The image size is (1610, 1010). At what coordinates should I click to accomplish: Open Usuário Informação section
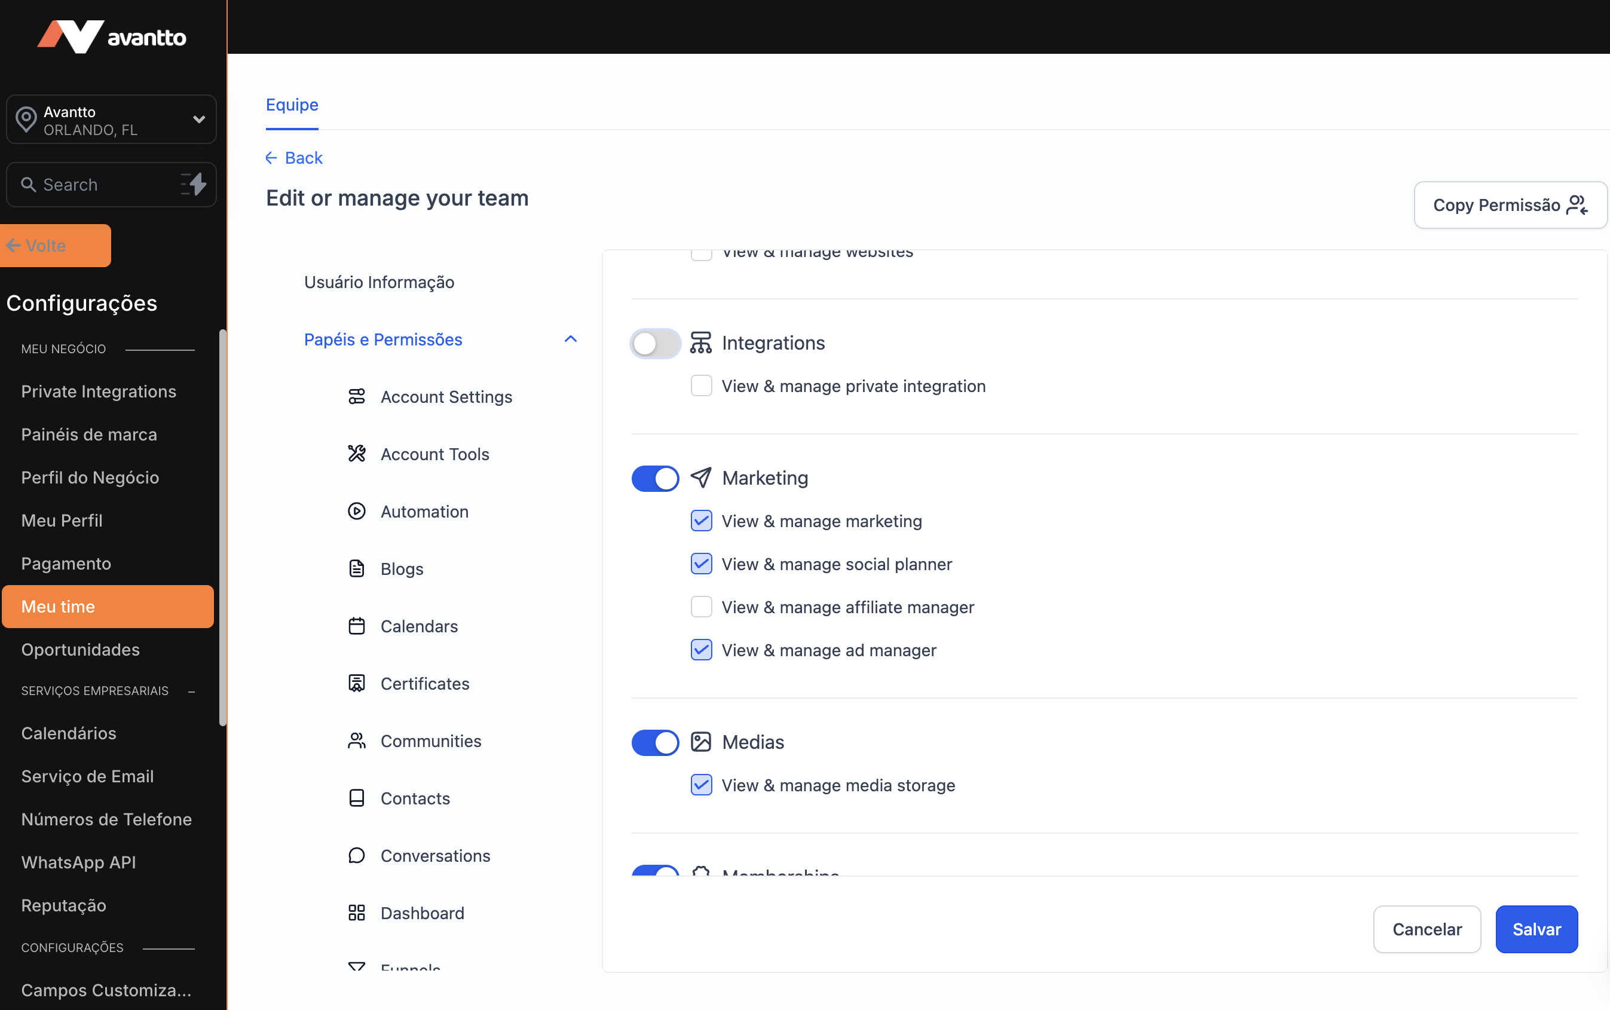click(379, 282)
